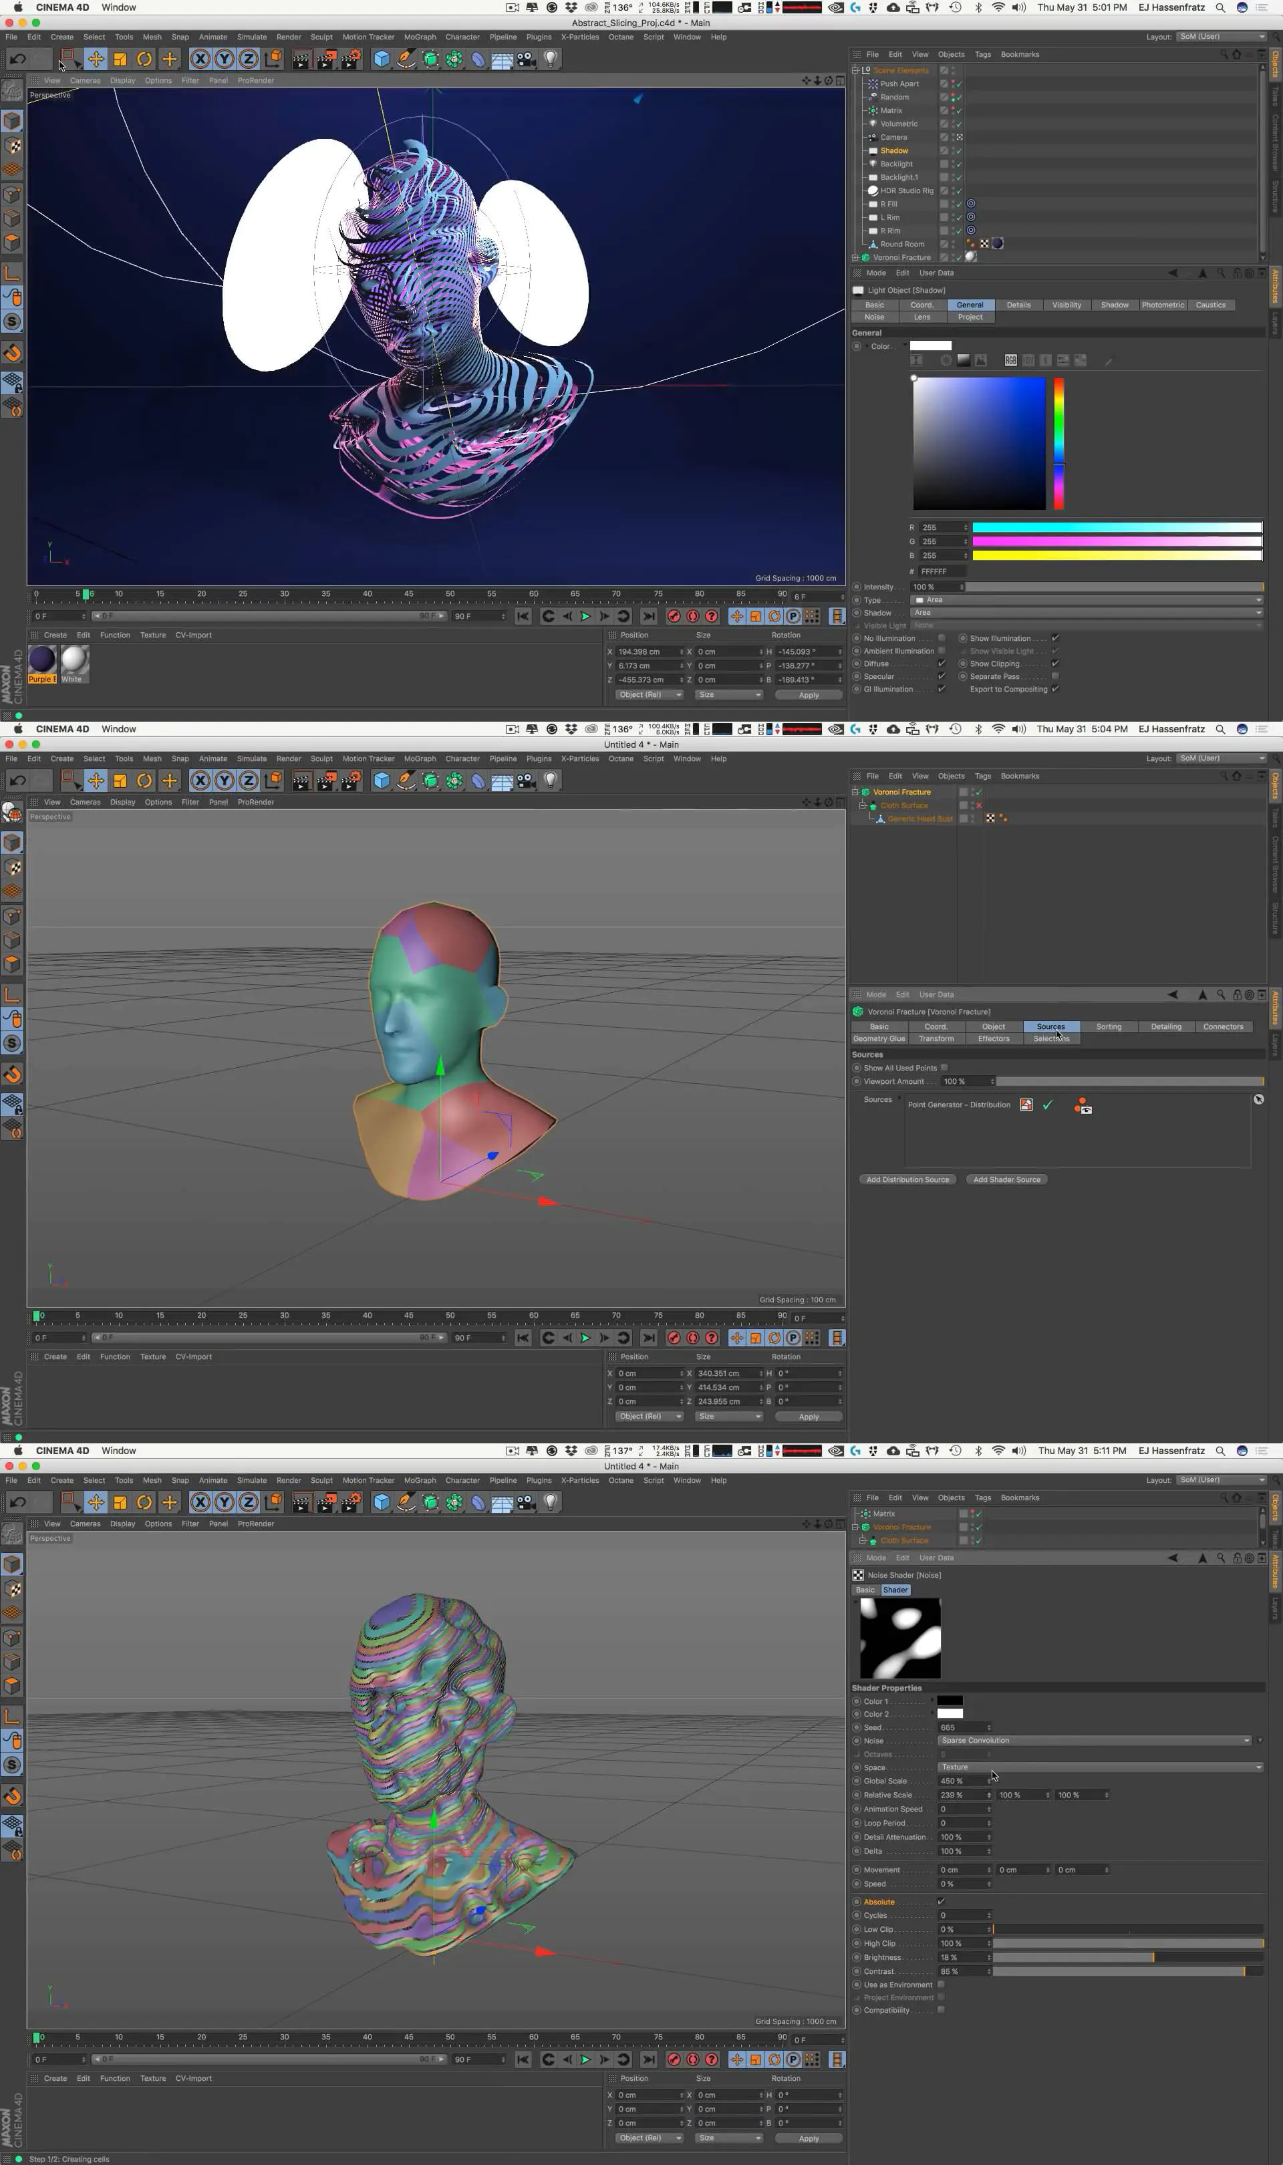The height and width of the screenshot is (2165, 1283).
Task: Toggle the Specular checkbox
Action: (x=942, y=676)
